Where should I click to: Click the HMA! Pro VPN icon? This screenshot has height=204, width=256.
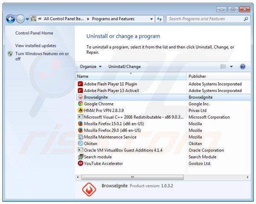[x=80, y=111]
